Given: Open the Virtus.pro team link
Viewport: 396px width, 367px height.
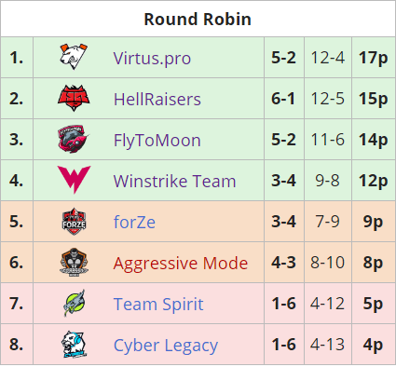Looking at the screenshot, I should pos(152,58).
